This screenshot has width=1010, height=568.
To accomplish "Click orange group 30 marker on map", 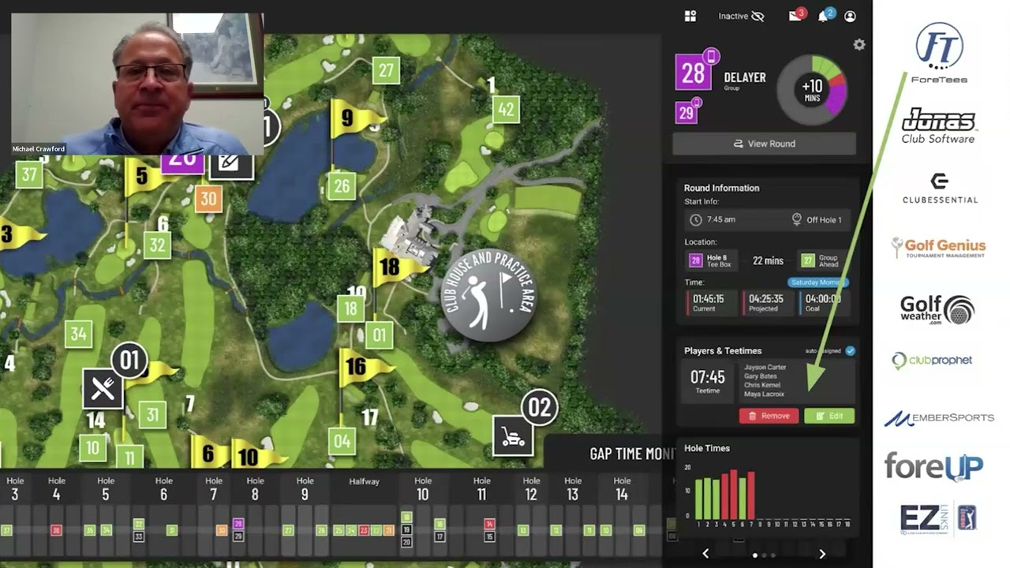I will tap(208, 199).
